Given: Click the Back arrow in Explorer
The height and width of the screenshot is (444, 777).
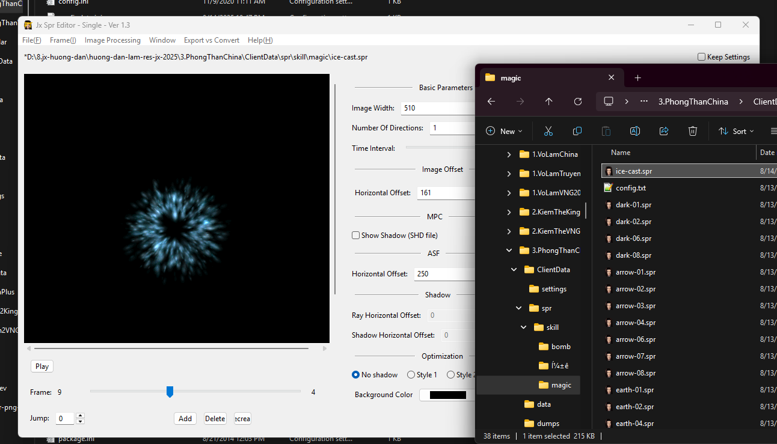Looking at the screenshot, I should coord(491,102).
